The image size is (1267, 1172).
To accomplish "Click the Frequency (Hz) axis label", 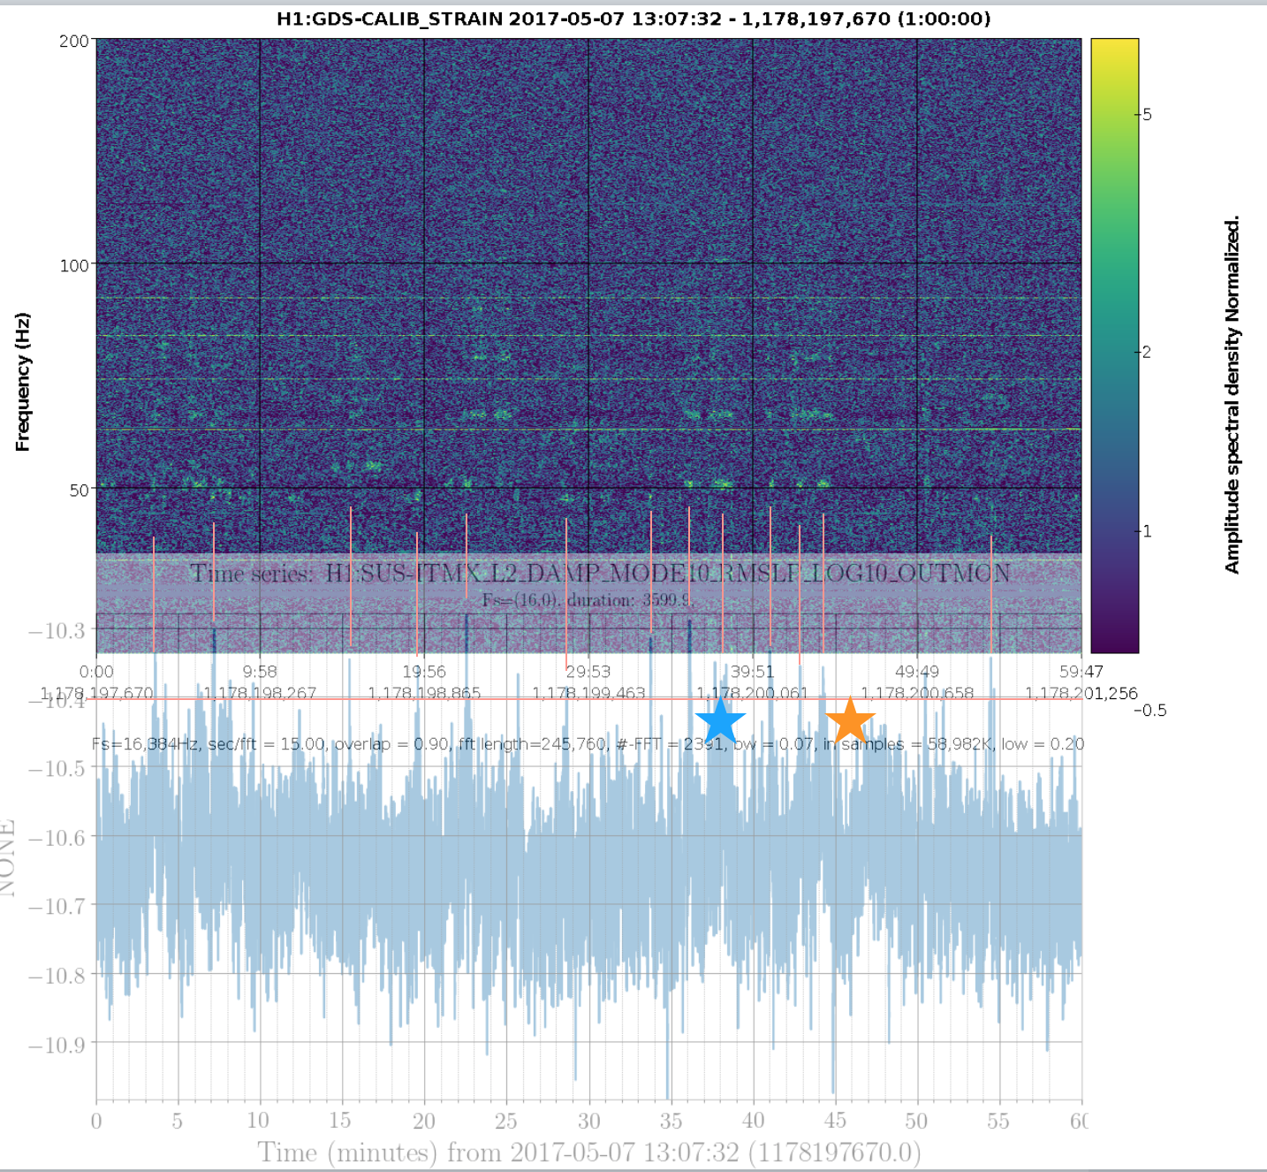I will pyautogui.click(x=23, y=382).
